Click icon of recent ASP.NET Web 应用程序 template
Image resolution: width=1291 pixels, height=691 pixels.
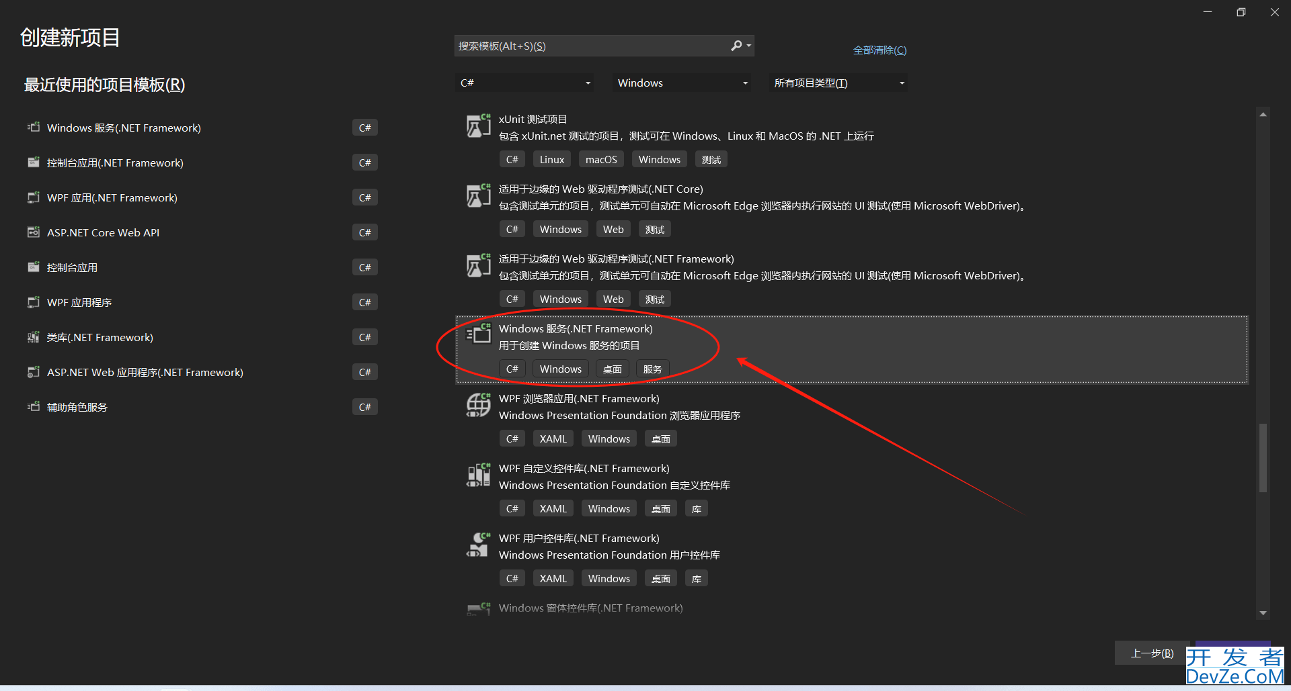pyautogui.click(x=34, y=371)
